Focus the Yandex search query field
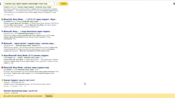The height and width of the screenshot is (98, 175). (29, 4)
